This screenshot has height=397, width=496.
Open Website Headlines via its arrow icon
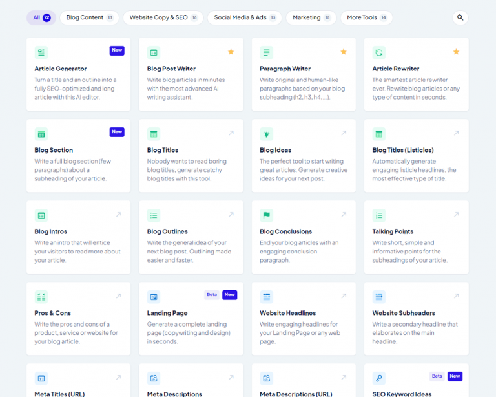coord(344,295)
